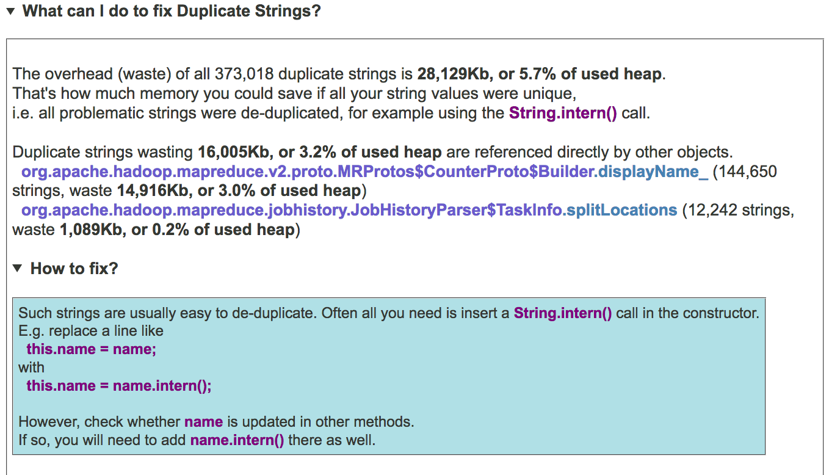Click the splitLocations field link
The height and width of the screenshot is (475, 829).
click(621, 211)
